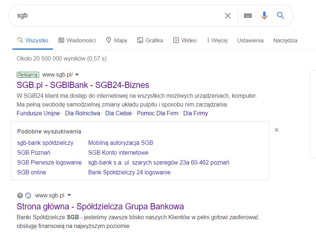Click the blue magnifier search button

point(280,15)
